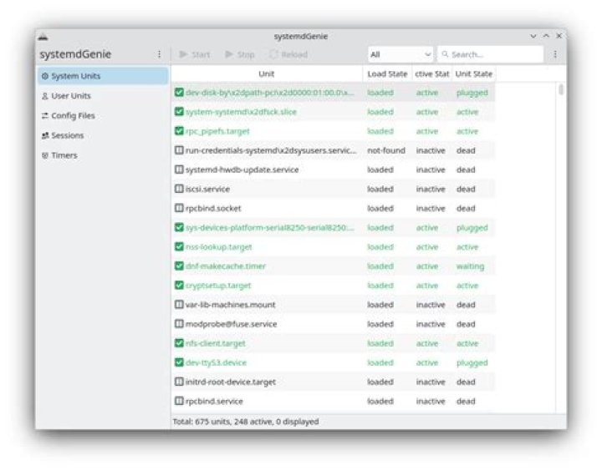The image size is (602, 471).
Task: Click the systemdGenie sidebar heading
Action: point(75,54)
